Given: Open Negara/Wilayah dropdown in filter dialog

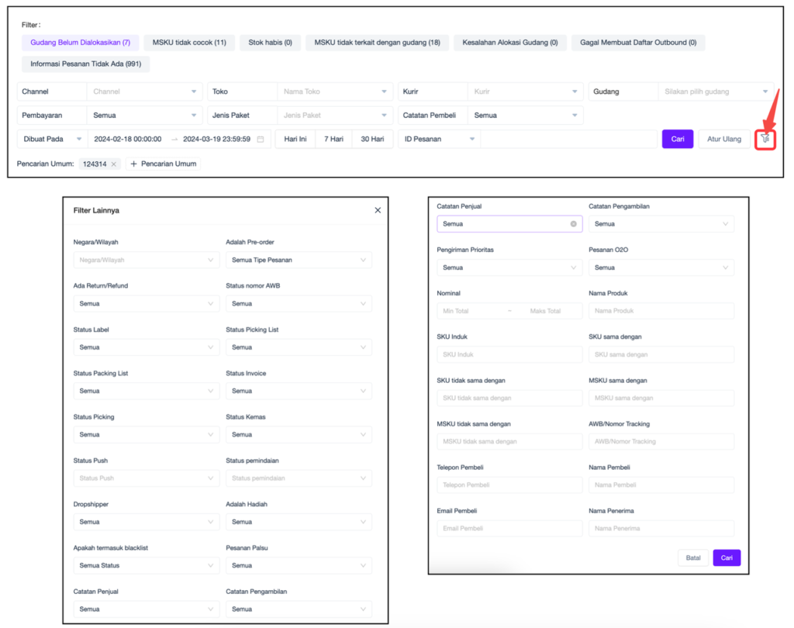Looking at the screenshot, I should (x=146, y=261).
